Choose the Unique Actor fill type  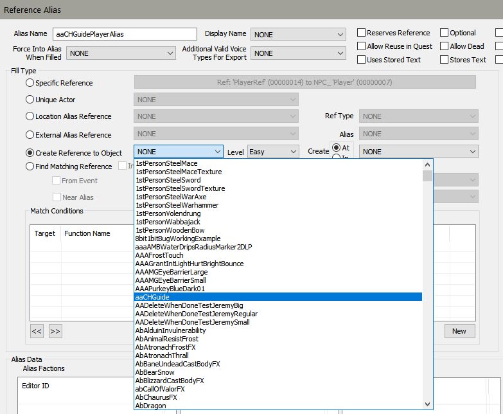coord(30,100)
